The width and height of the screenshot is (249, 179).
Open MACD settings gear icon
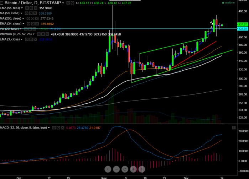click(x=58, y=128)
